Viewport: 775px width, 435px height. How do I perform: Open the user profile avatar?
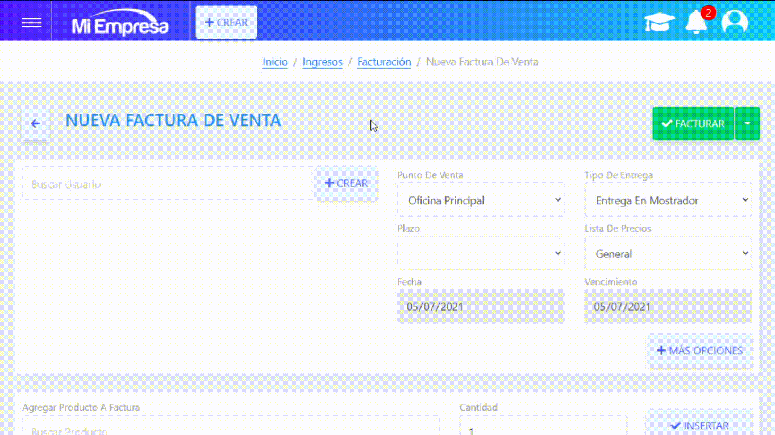tap(734, 23)
